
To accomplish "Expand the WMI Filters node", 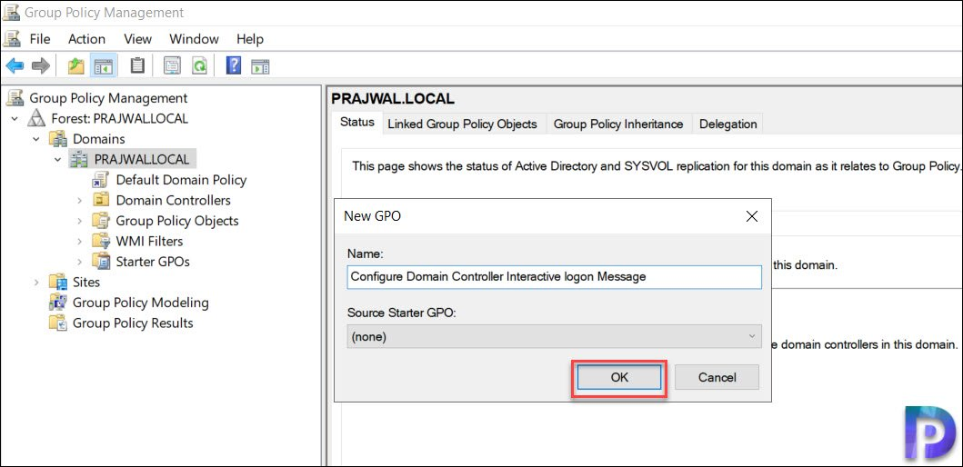I will (x=79, y=241).
